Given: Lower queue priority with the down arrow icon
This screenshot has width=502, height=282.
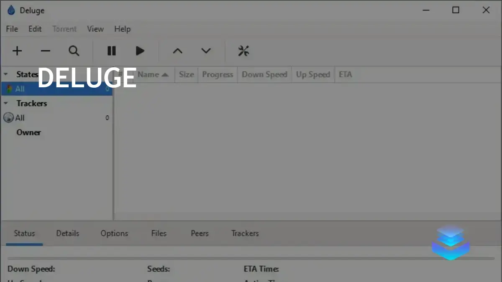Looking at the screenshot, I should [206, 51].
